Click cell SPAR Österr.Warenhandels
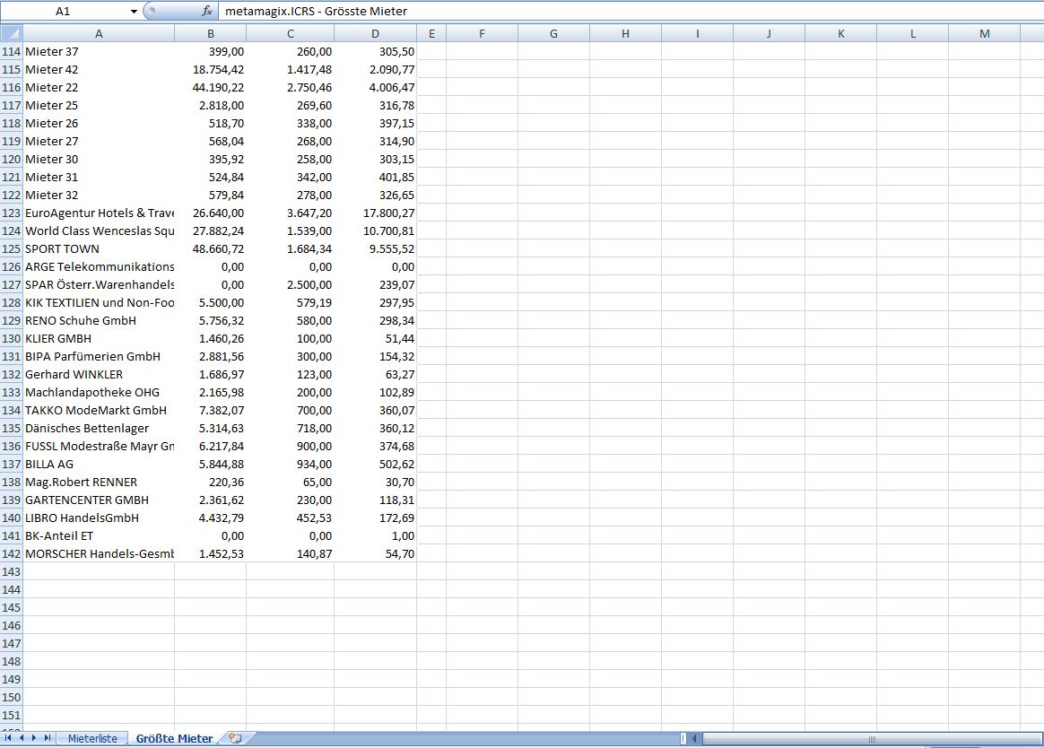 (x=99, y=284)
